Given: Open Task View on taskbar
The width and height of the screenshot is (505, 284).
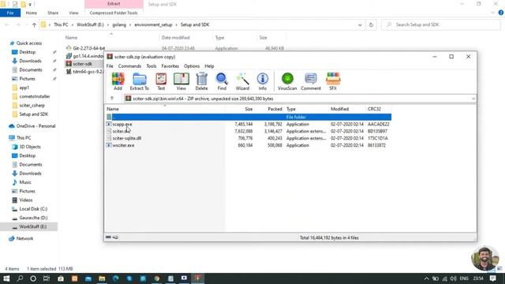Looking at the screenshot, I should 47,278.
